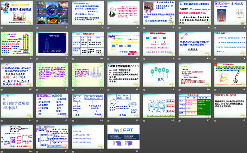Select slide 2 with Earth and panda photos
The image size is (247, 153).
coord(52,13)
